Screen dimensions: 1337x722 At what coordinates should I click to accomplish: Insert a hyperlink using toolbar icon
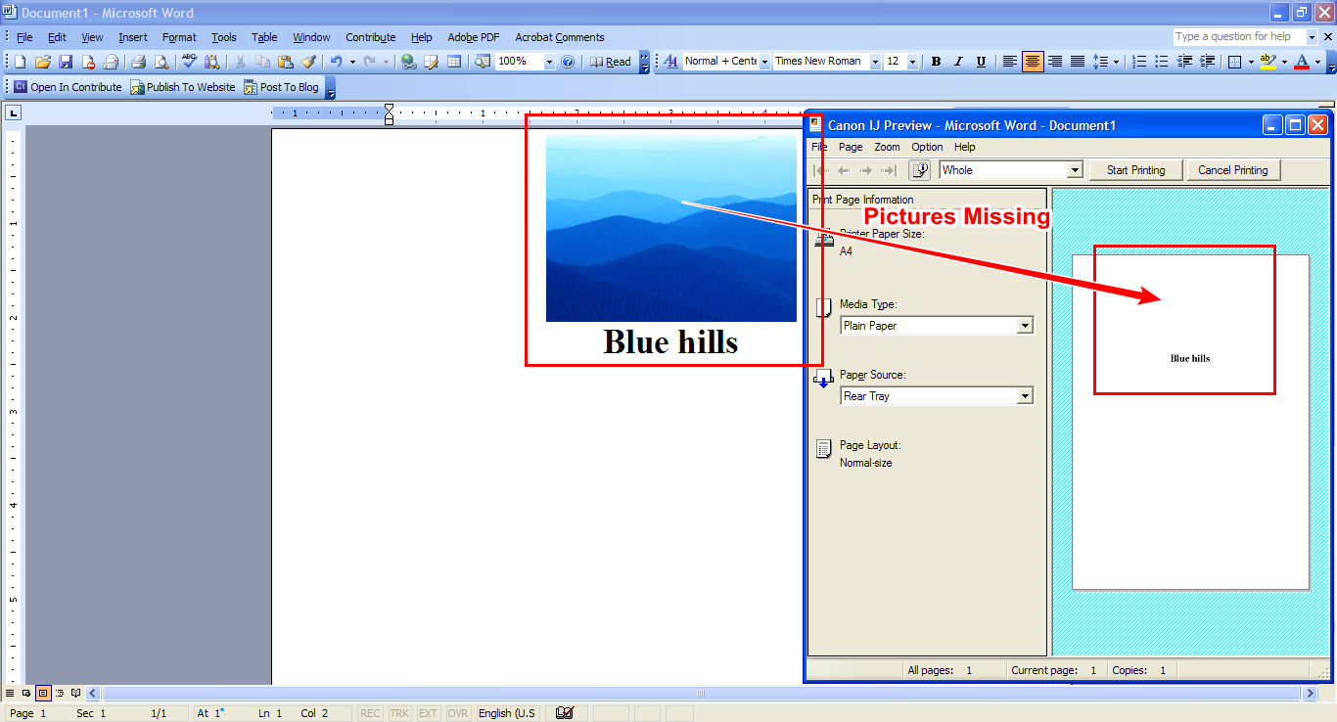[408, 62]
